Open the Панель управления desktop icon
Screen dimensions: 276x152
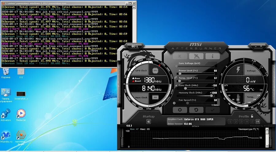click(6, 96)
